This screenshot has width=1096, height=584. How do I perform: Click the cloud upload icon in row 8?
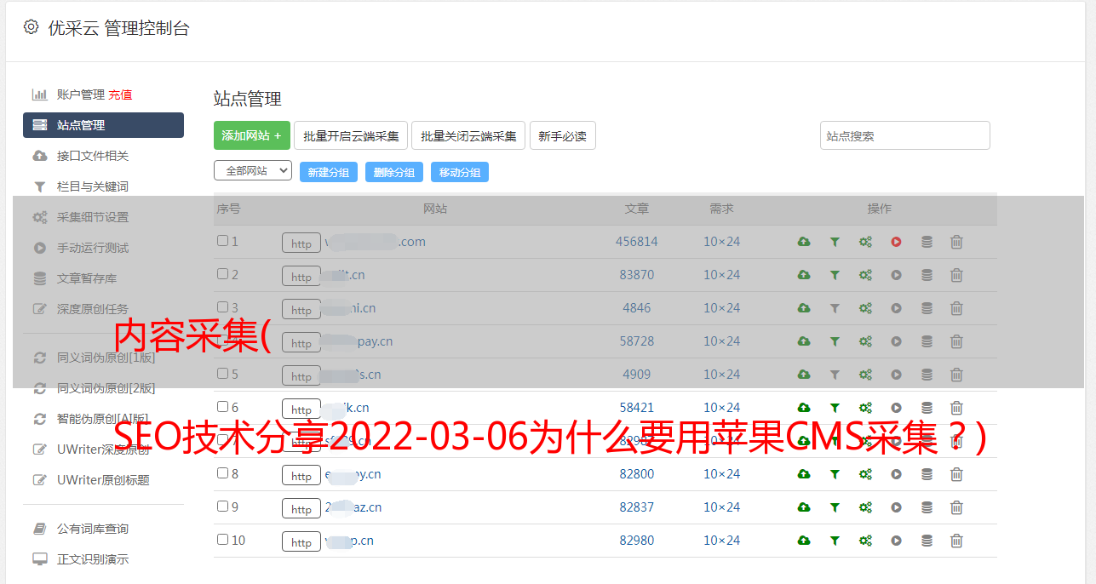[804, 474]
